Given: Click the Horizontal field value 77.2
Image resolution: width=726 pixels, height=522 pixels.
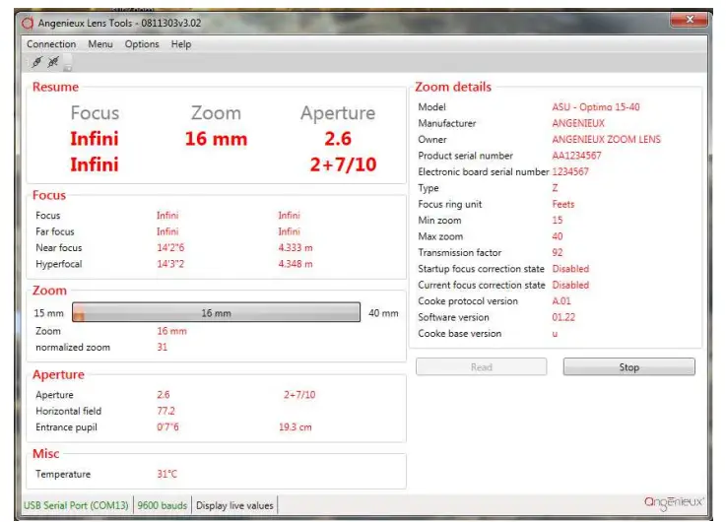Looking at the screenshot, I should [165, 411].
